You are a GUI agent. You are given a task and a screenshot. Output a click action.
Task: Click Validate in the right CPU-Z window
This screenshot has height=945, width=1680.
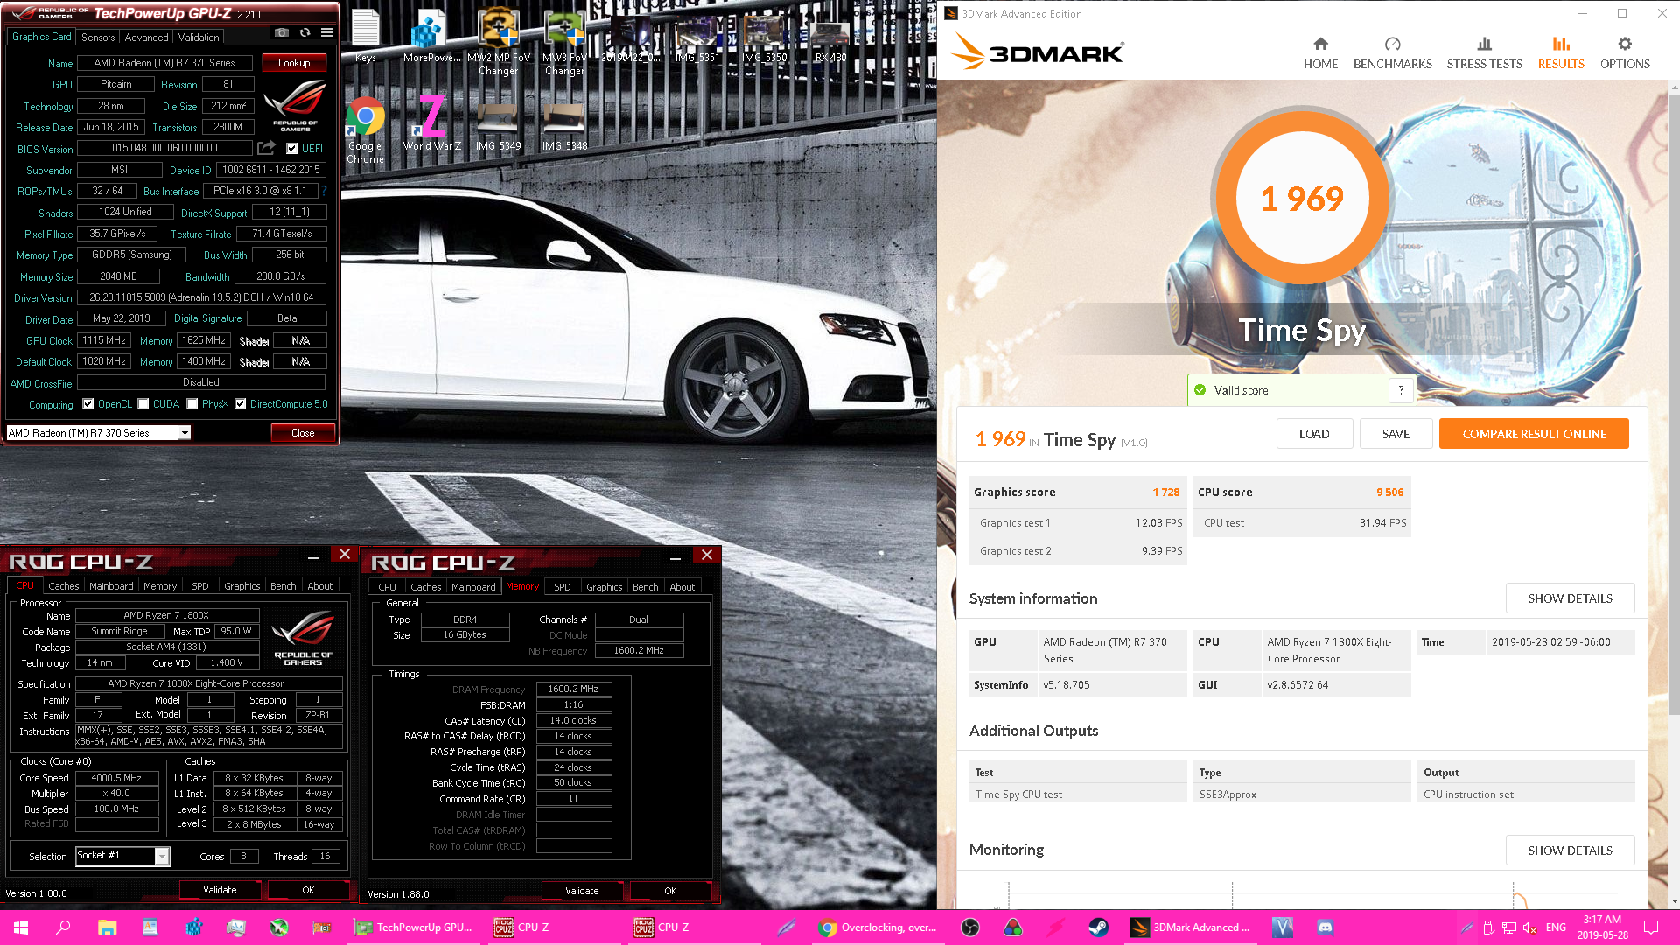click(582, 891)
